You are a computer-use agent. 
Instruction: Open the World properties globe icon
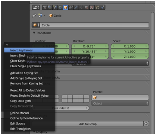point(60,7)
